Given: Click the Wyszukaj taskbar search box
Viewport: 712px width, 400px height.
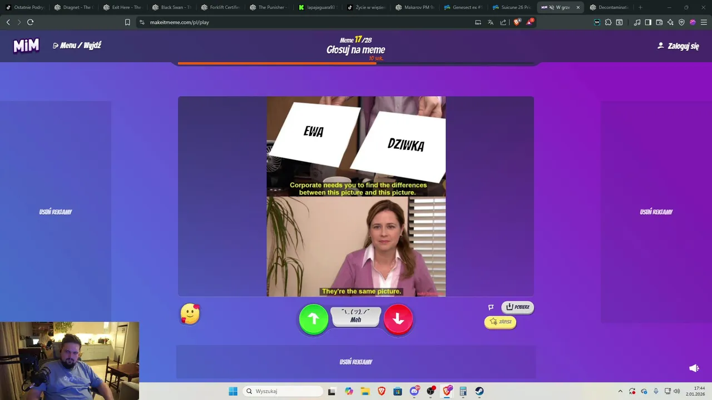Looking at the screenshot, I should pos(283,391).
